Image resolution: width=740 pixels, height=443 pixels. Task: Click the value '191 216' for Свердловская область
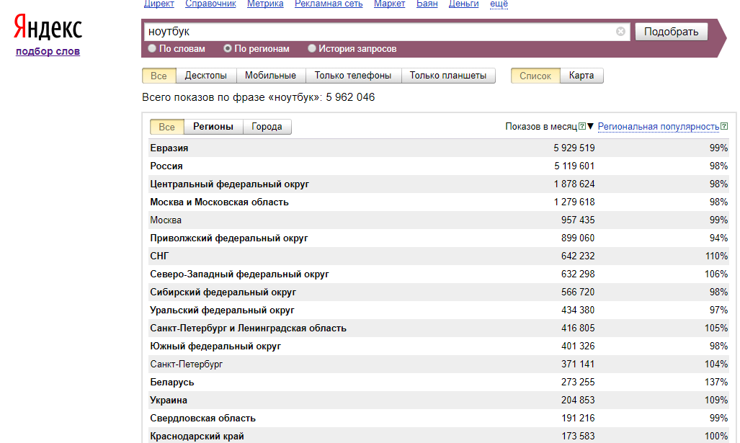click(x=578, y=418)
